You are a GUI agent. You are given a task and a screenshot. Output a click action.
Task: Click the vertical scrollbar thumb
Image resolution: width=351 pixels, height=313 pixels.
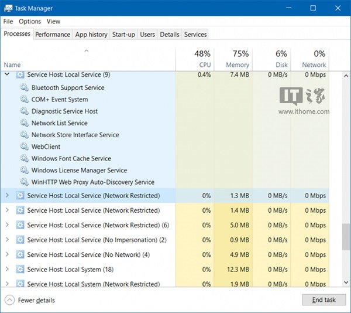click(x=346, y=237)
